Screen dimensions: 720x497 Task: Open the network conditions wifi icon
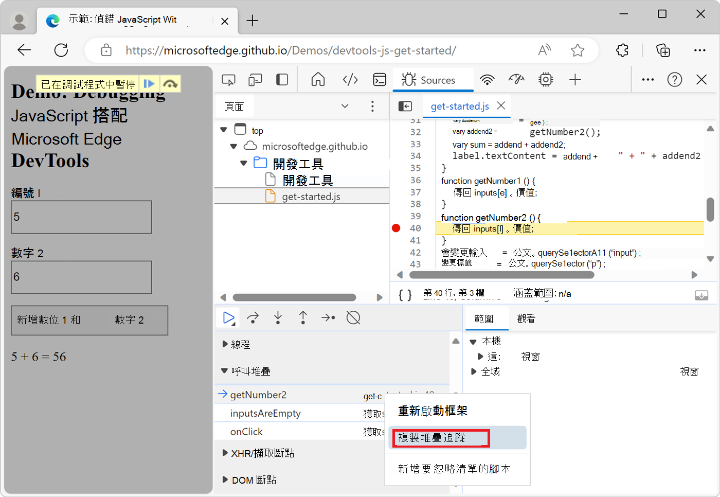tap(487, 80)
